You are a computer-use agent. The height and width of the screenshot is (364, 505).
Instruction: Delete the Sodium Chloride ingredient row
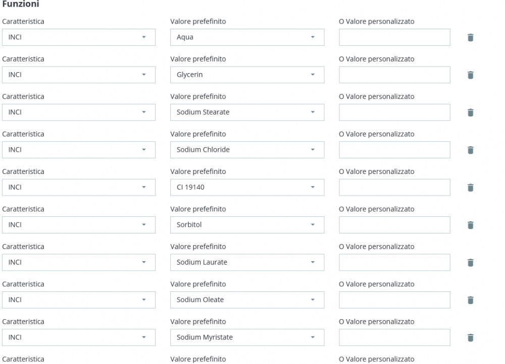470,150
